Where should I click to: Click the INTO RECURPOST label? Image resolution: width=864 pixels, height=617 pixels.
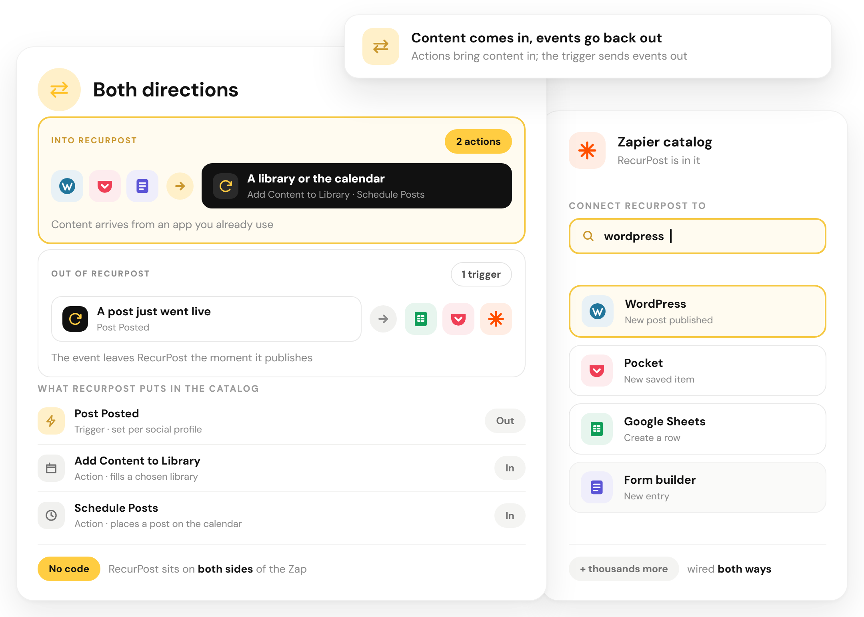click(94, 140)
